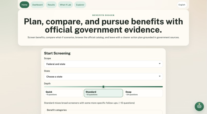Open the Choose a state dropdown

(103, 77)
